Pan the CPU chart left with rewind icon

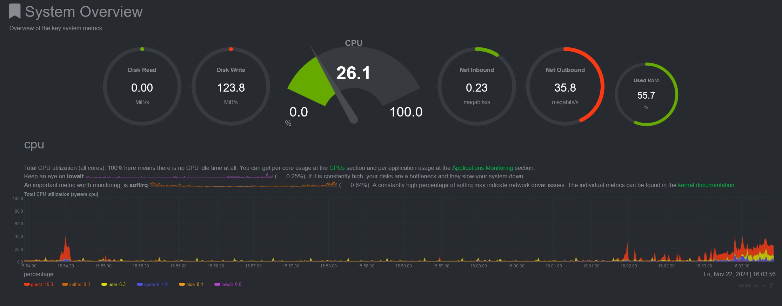coord(741,286)
